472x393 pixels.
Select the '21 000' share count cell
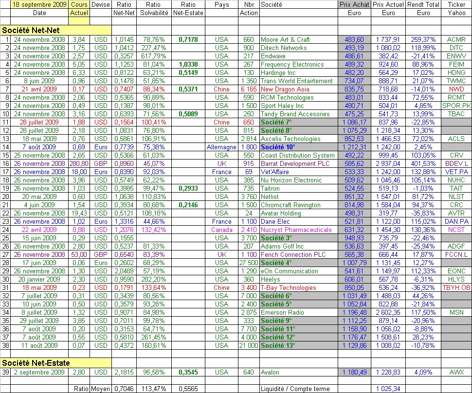pos(249,345)
